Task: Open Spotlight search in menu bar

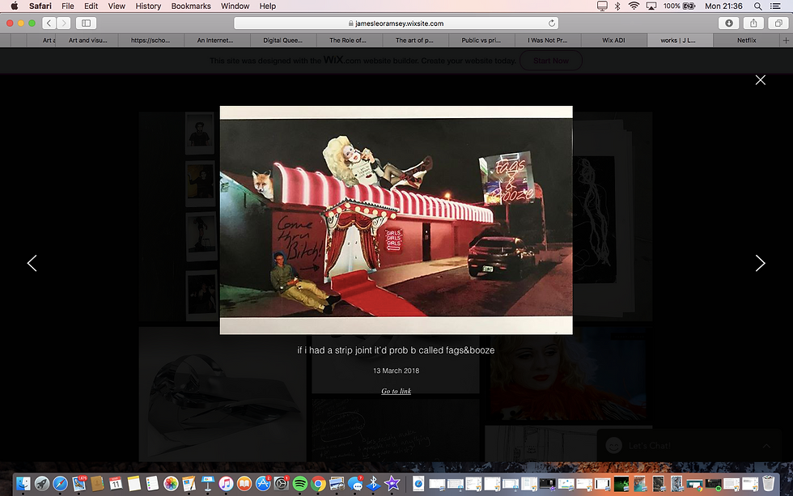Action: click(x=757, y=6)
